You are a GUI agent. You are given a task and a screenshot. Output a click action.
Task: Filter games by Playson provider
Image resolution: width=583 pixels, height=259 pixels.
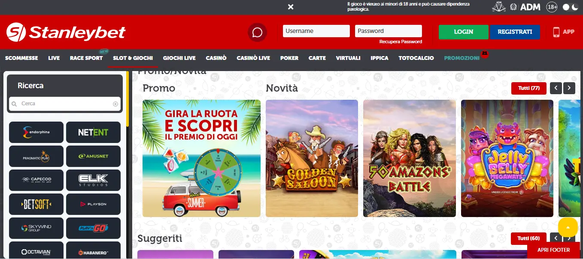tap(93, 204)
